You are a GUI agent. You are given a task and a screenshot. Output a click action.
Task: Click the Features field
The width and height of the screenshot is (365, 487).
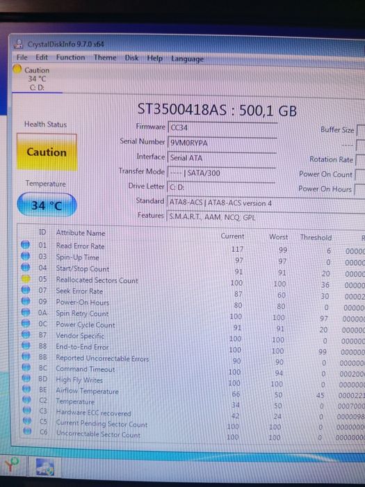click(266, 217)
